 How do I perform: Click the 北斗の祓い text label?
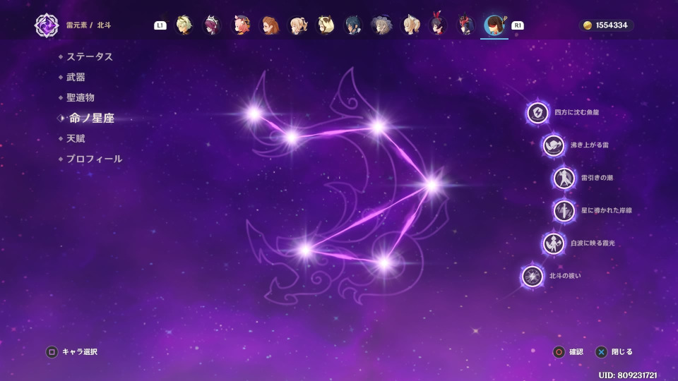[x=565, y=276]
